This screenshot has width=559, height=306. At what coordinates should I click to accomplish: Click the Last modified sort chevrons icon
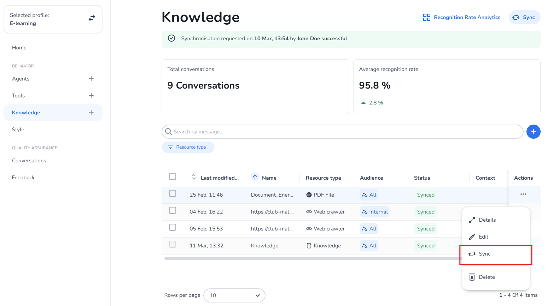(194, 177)
